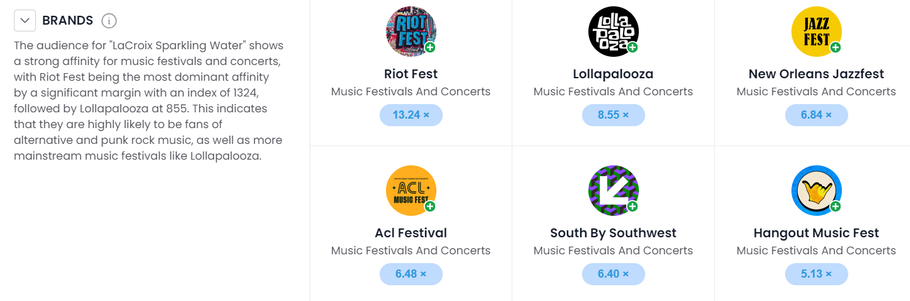Open the Lollapalooza brand title
The width and height of the screenshot is (910, 301).
(x=613, y=74)
